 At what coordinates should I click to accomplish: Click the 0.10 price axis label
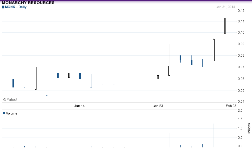tap(241, 32)
